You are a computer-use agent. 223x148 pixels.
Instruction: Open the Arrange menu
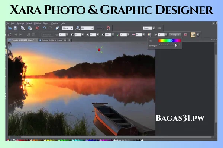coord(20,23)
